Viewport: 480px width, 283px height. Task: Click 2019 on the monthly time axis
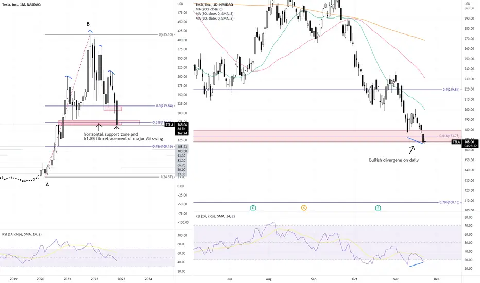coord(13,279)
